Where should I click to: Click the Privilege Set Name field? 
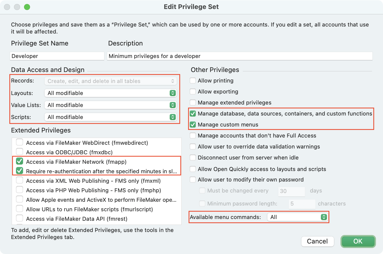pyautogui.click(x=57, y=56)
